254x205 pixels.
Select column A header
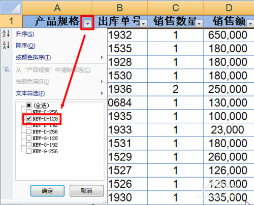tap(57, 8)
